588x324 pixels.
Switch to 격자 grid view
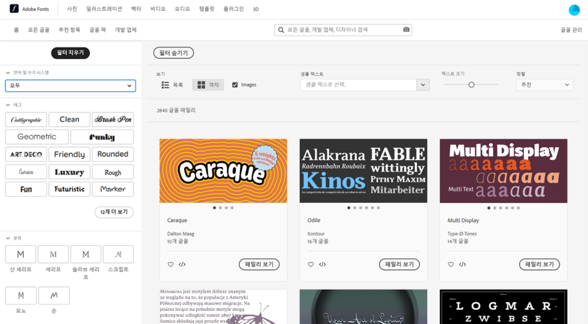[x=208, y=85]
